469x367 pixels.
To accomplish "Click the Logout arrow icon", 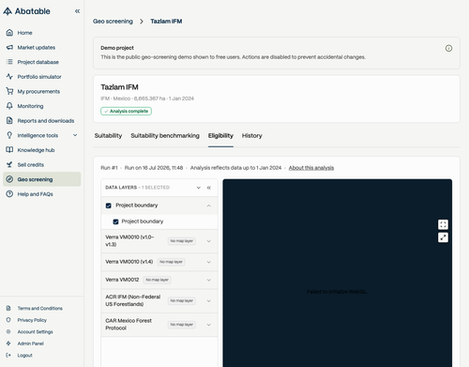I will 8,355.
